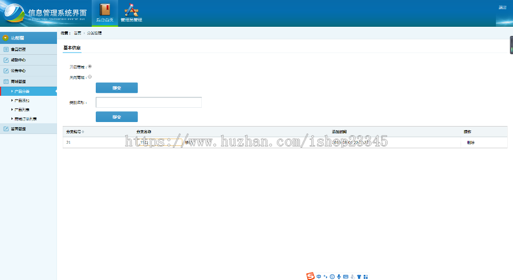Open 留言管理 in the sidebar
Viewport: 513px width, 280px height.
pos(18,129)
